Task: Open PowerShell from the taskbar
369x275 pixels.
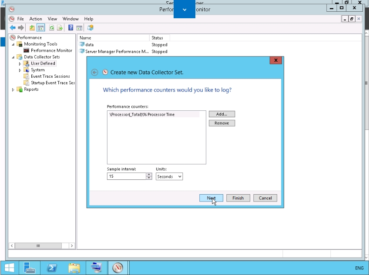Action: tap(53, 268)
